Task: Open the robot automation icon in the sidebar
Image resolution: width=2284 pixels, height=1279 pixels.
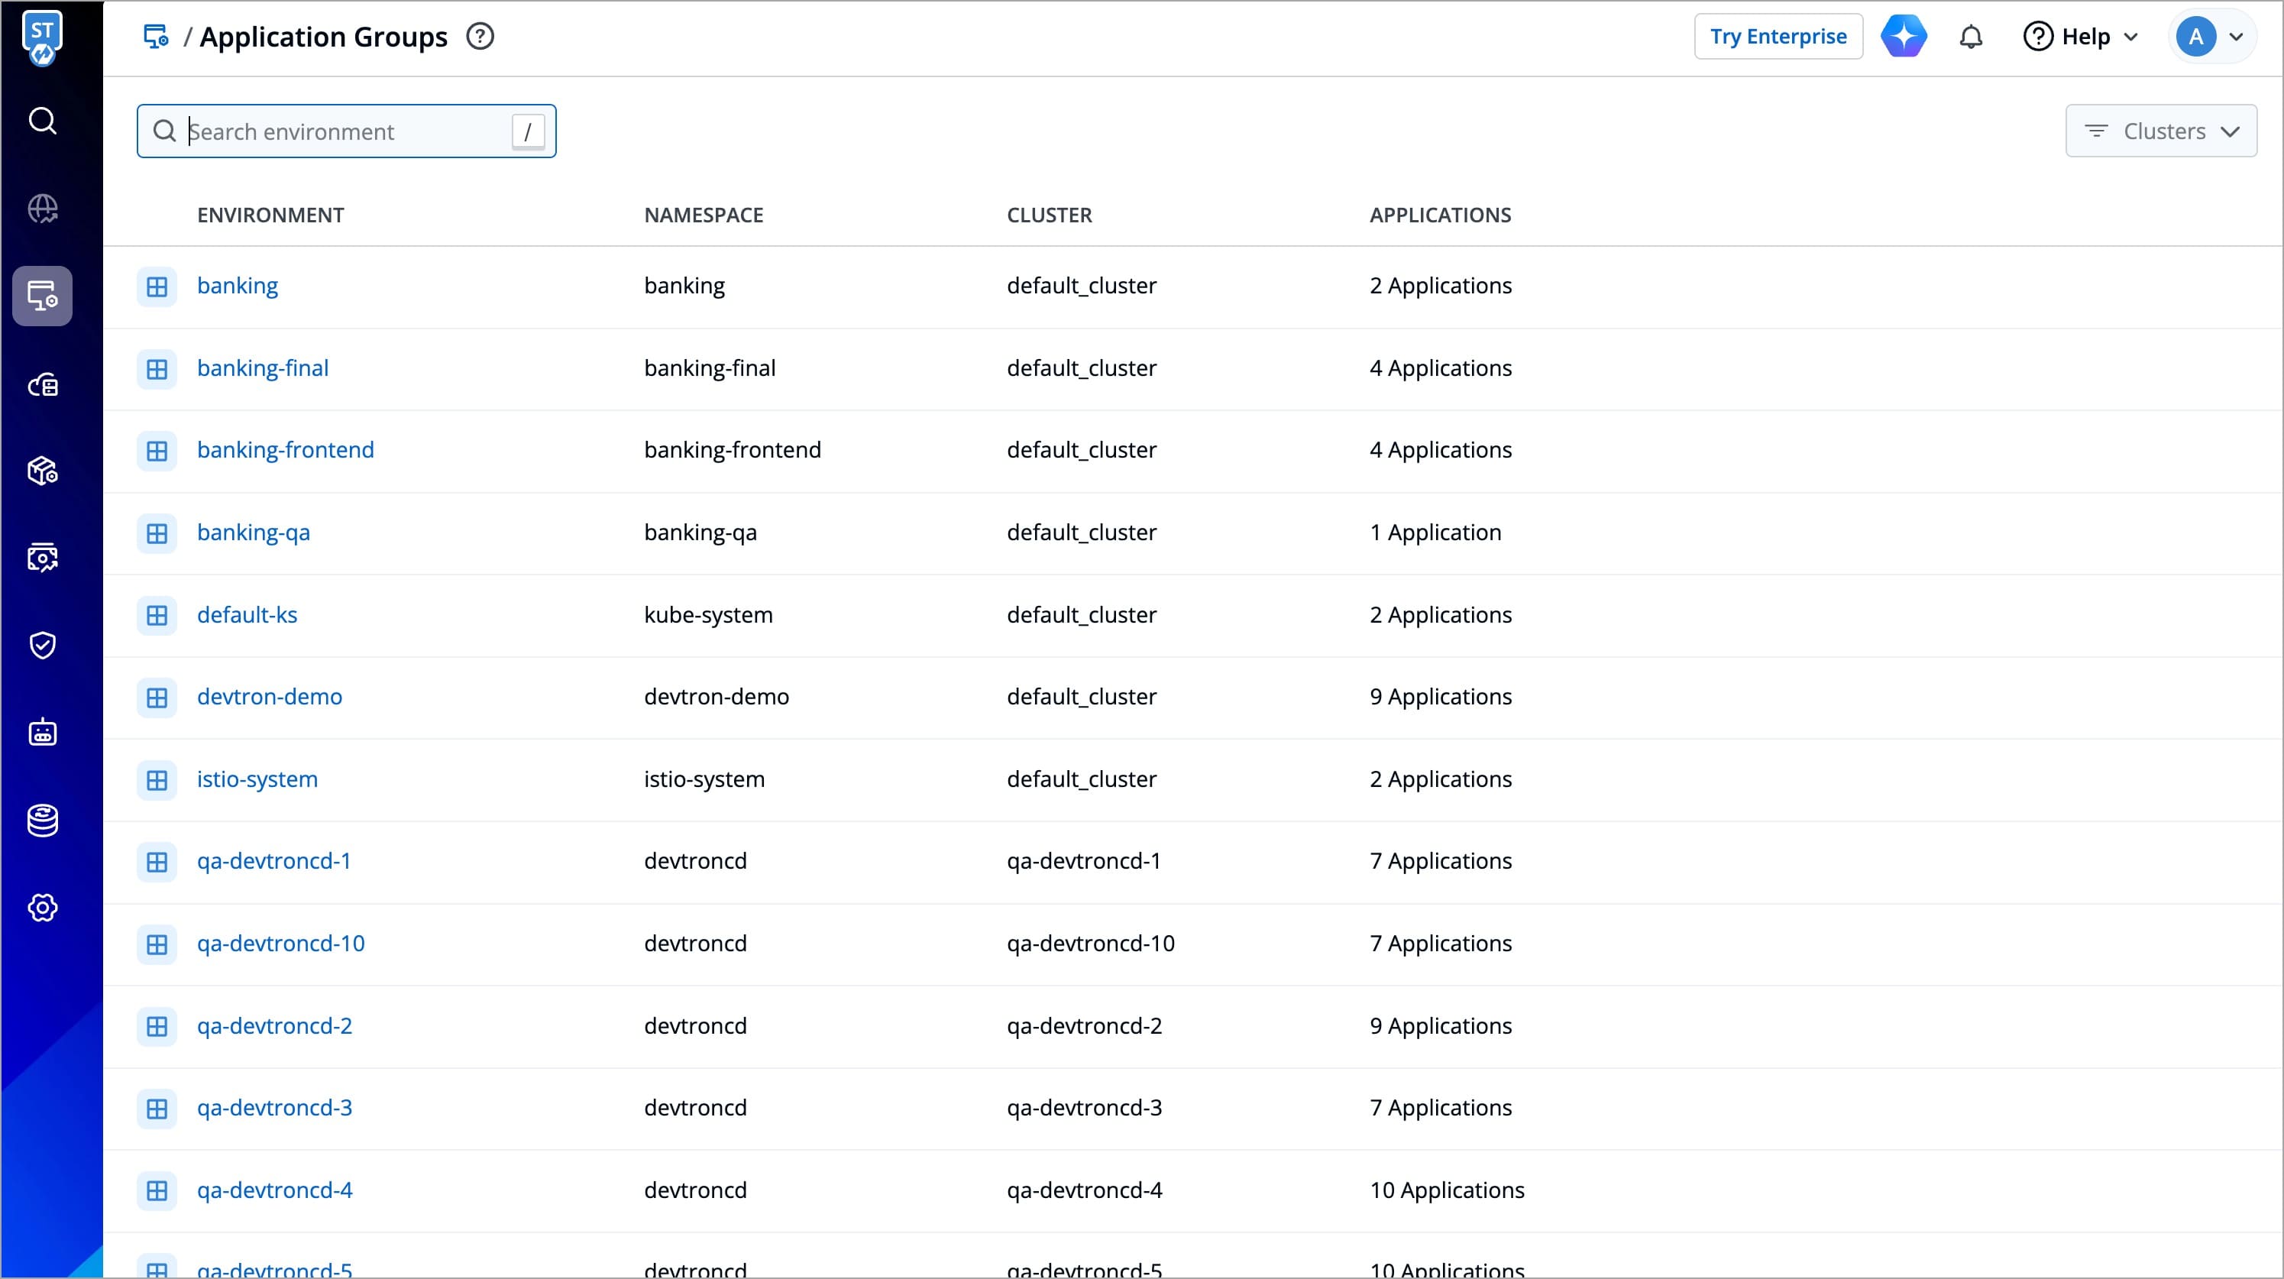Action: point(42,733)
